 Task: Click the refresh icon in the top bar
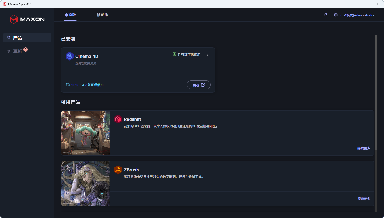point(326,15)
